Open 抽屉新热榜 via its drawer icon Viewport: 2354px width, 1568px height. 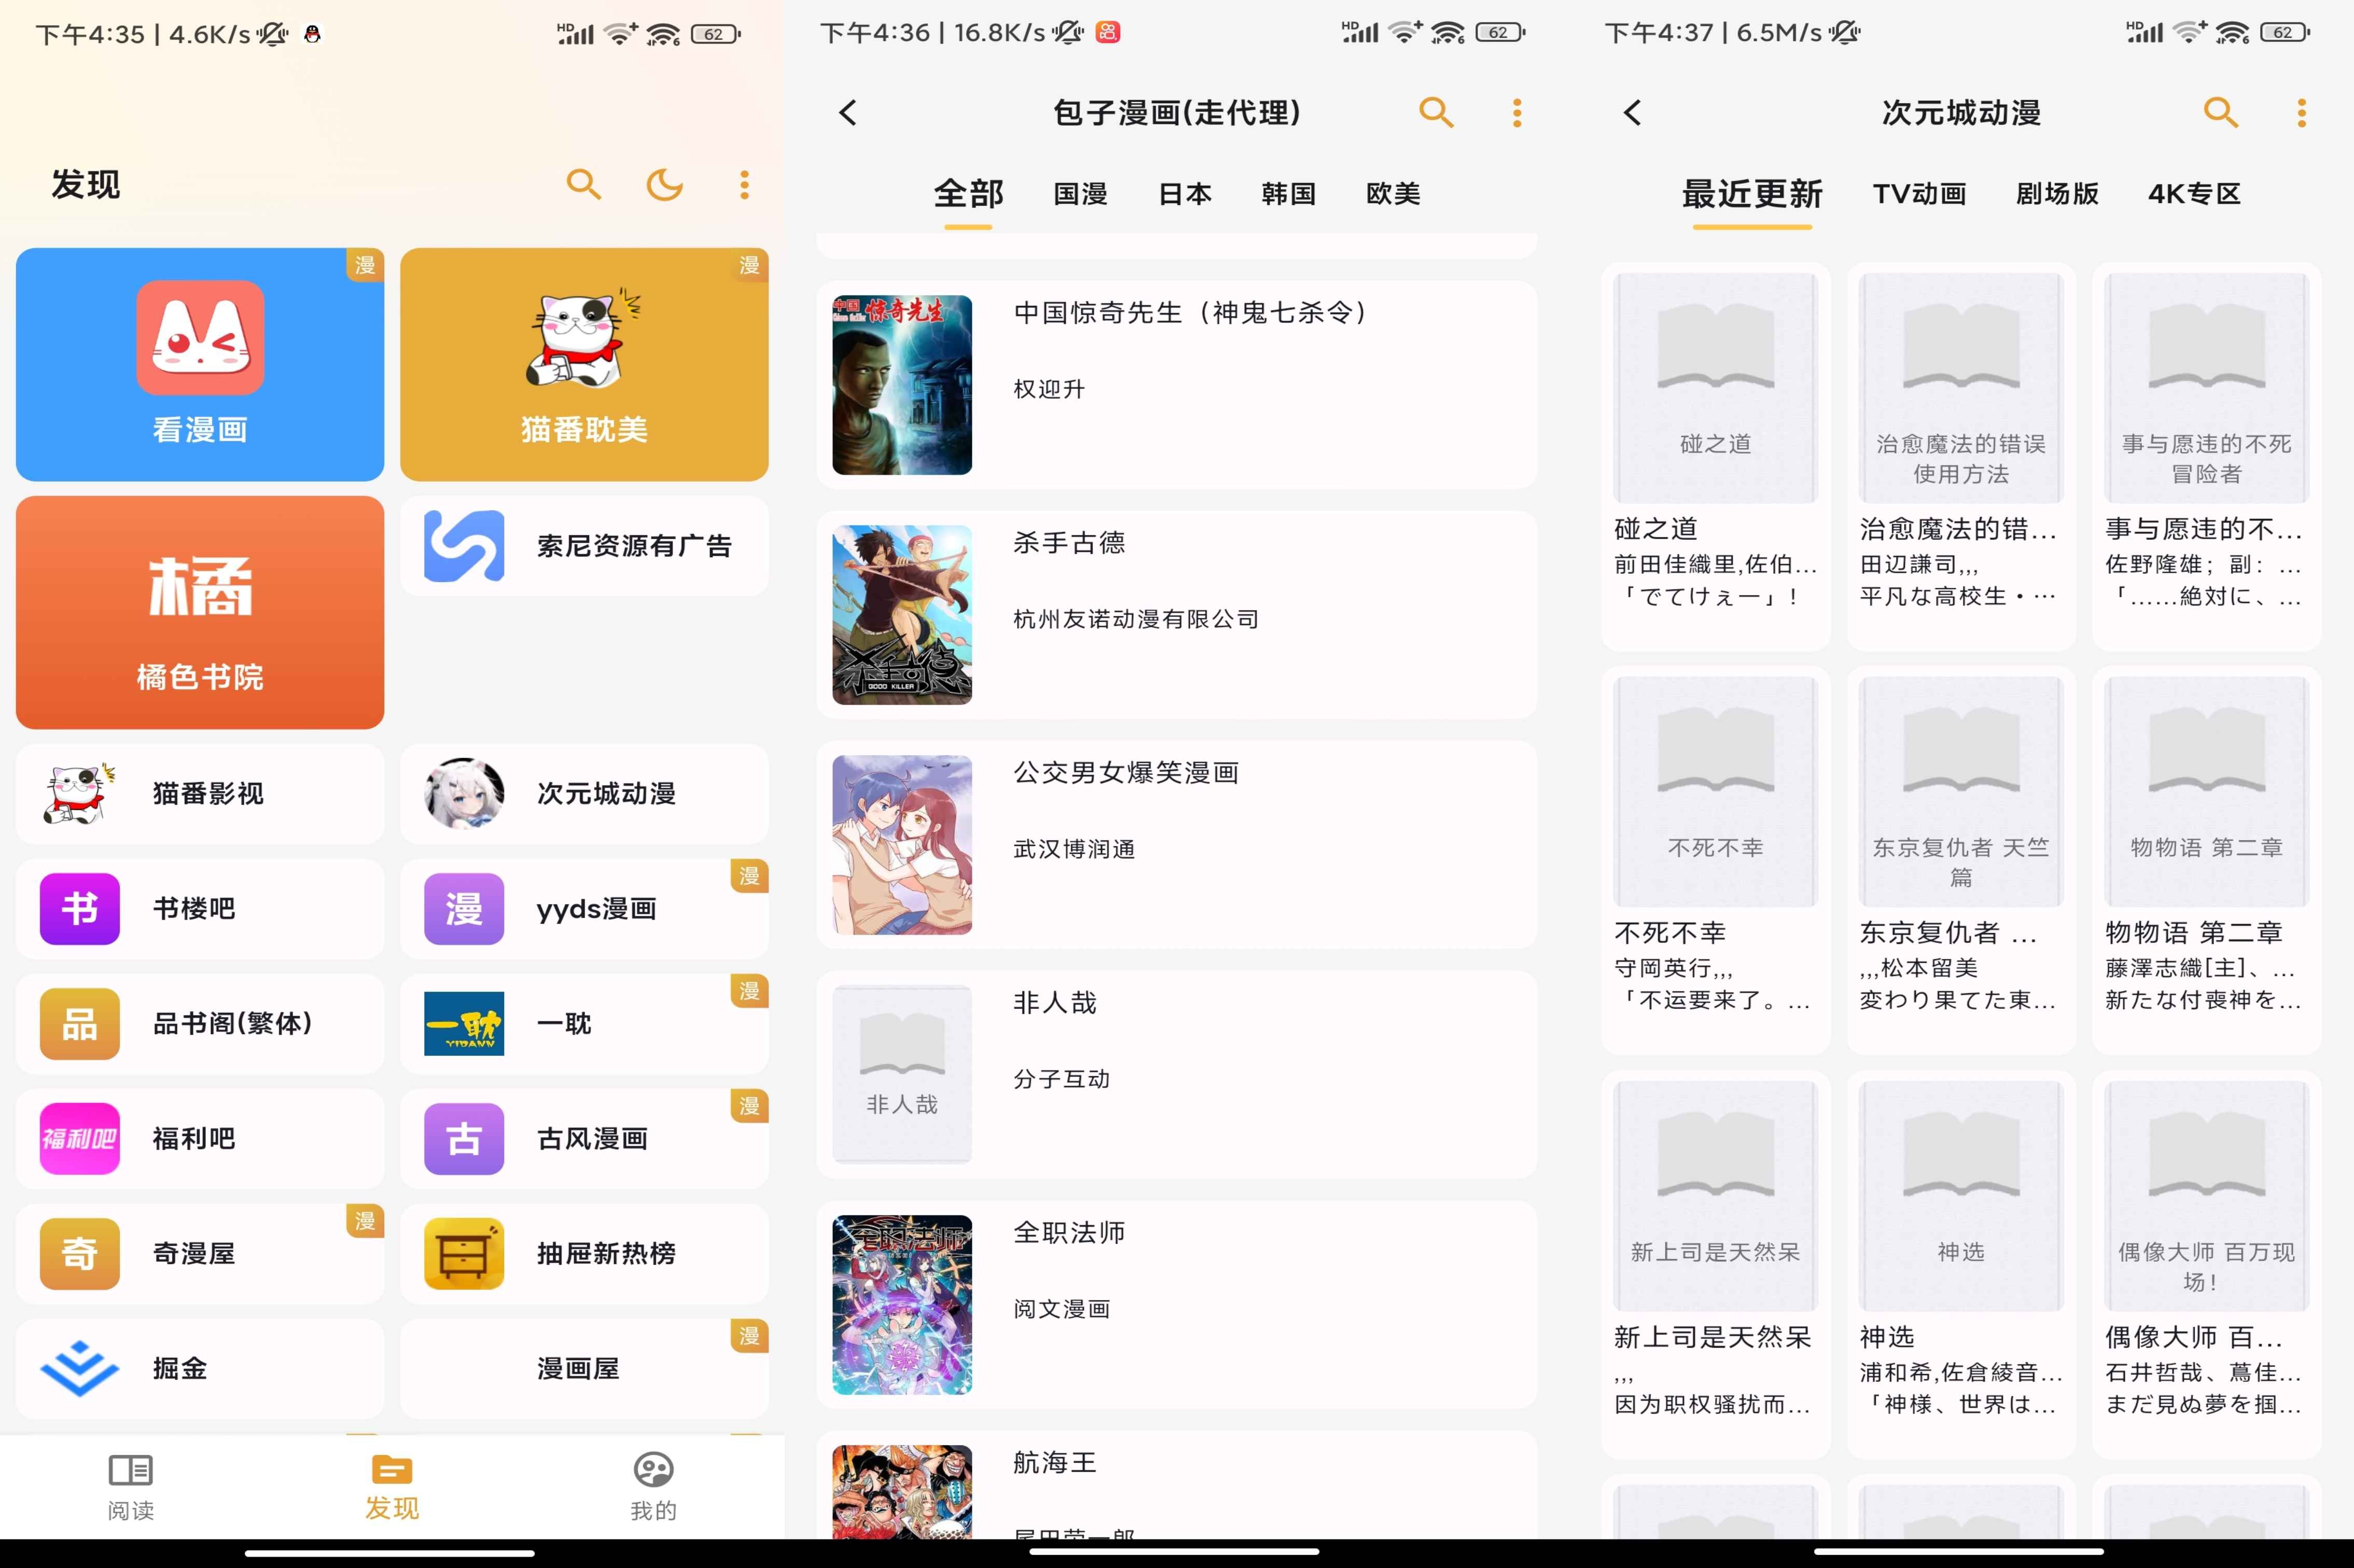click(x=462, y=1253)
